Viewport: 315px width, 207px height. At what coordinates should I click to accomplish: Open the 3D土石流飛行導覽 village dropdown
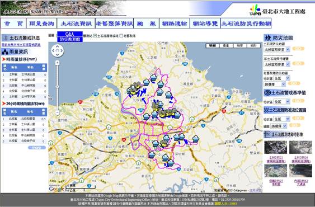pos(277,64)
